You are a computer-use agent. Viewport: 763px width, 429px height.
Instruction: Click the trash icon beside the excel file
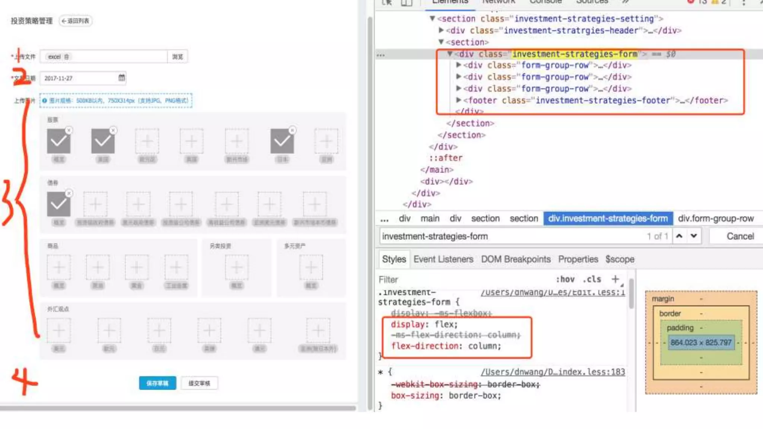click(x=67, y=57)
